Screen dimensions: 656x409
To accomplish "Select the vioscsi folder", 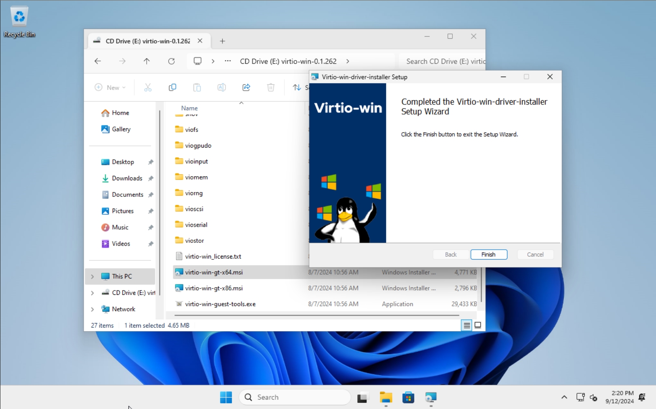I will click(x=194, y=209).
